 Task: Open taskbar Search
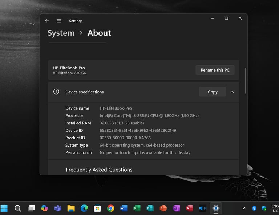coord(18,208)
